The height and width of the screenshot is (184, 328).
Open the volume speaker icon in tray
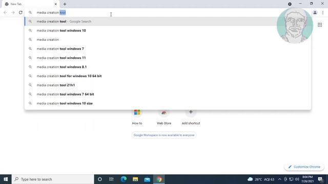297,179
